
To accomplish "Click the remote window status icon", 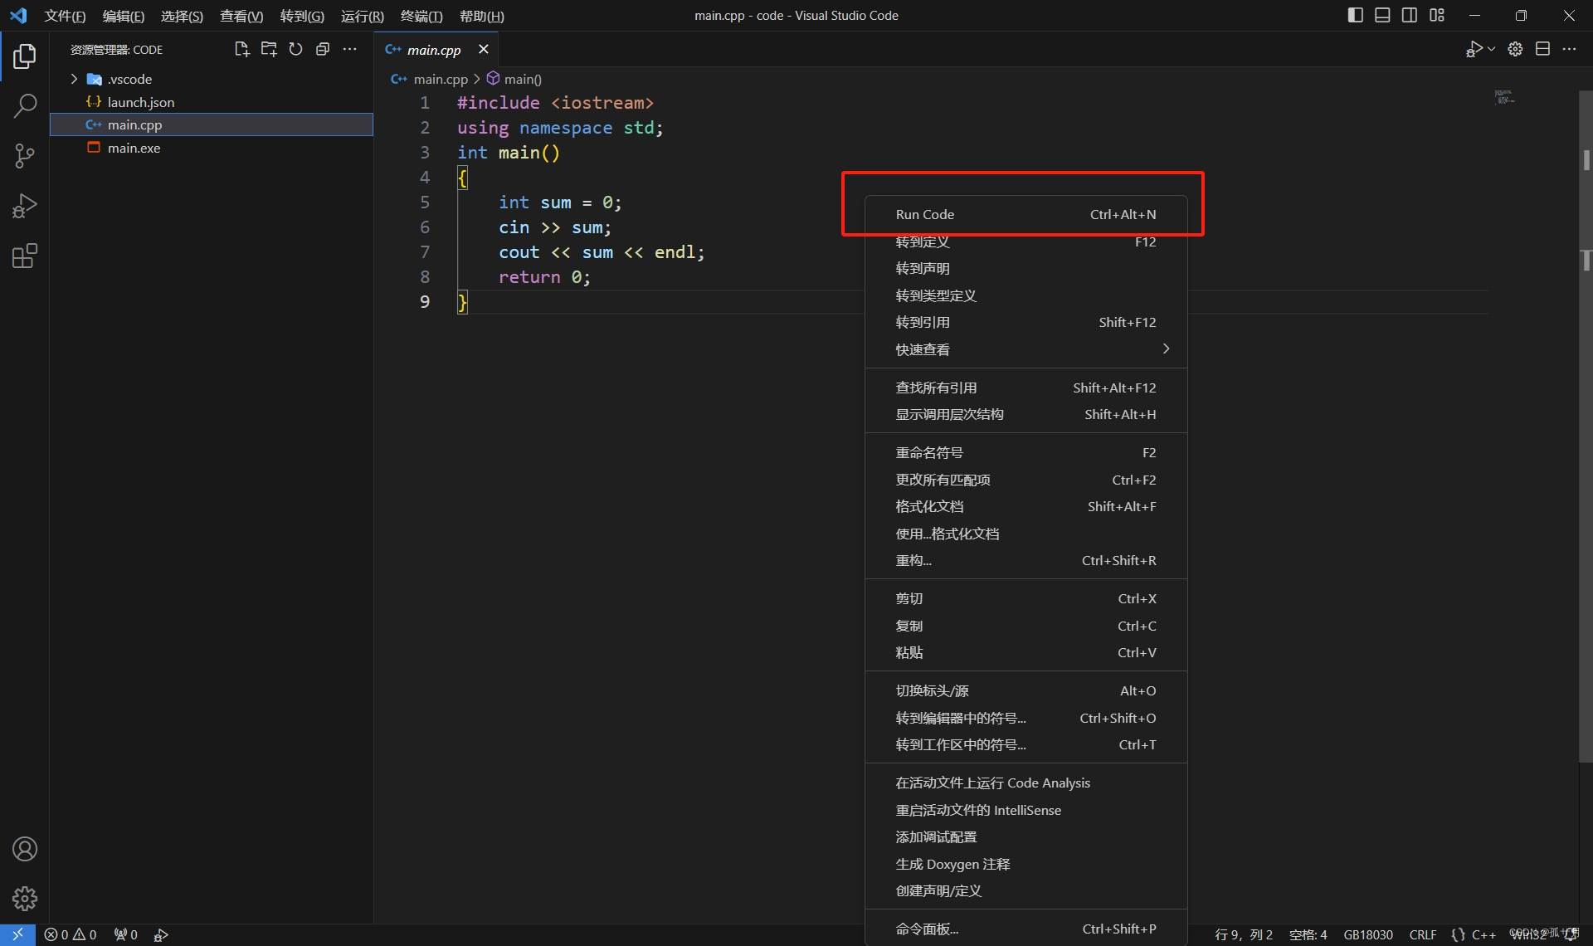I will [x=17, y=934].
